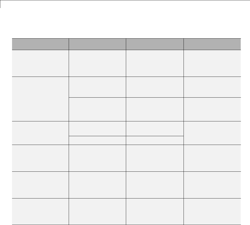
Task: Select the third column's gray header cell
Action: coord(155,44)
